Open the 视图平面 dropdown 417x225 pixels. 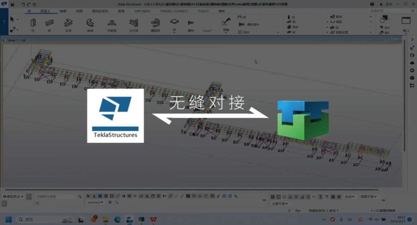(368, 197)
